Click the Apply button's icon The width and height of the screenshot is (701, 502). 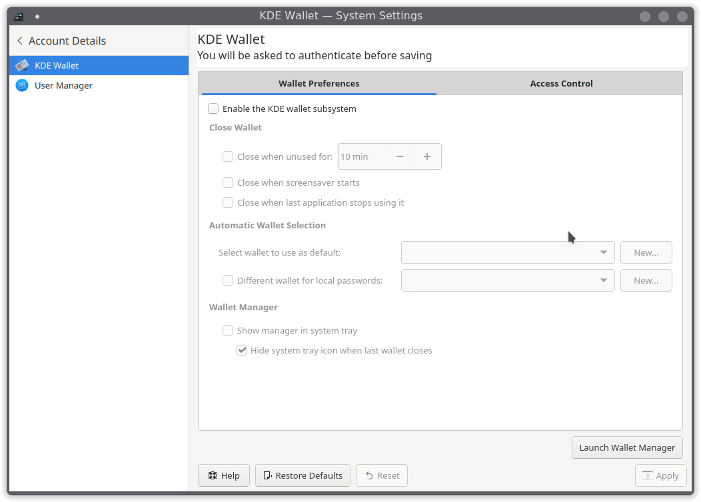point(646,475)
